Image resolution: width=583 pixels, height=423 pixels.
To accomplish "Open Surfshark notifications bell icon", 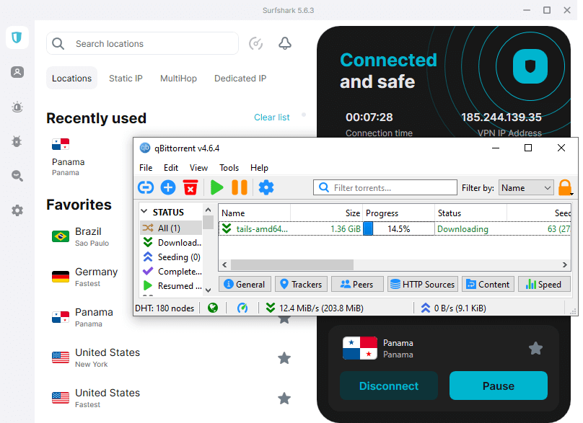I will tap(285, 43).
